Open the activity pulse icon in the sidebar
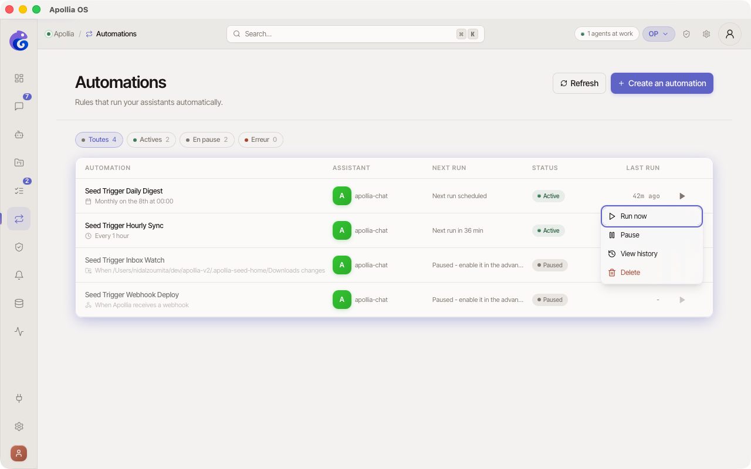Image resolution: width=751 pixels, height=469 pixels. tap(19, 331)
